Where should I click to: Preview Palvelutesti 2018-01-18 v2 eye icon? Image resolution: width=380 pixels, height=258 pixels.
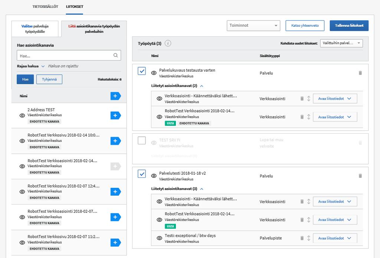(x=154, y=176)
